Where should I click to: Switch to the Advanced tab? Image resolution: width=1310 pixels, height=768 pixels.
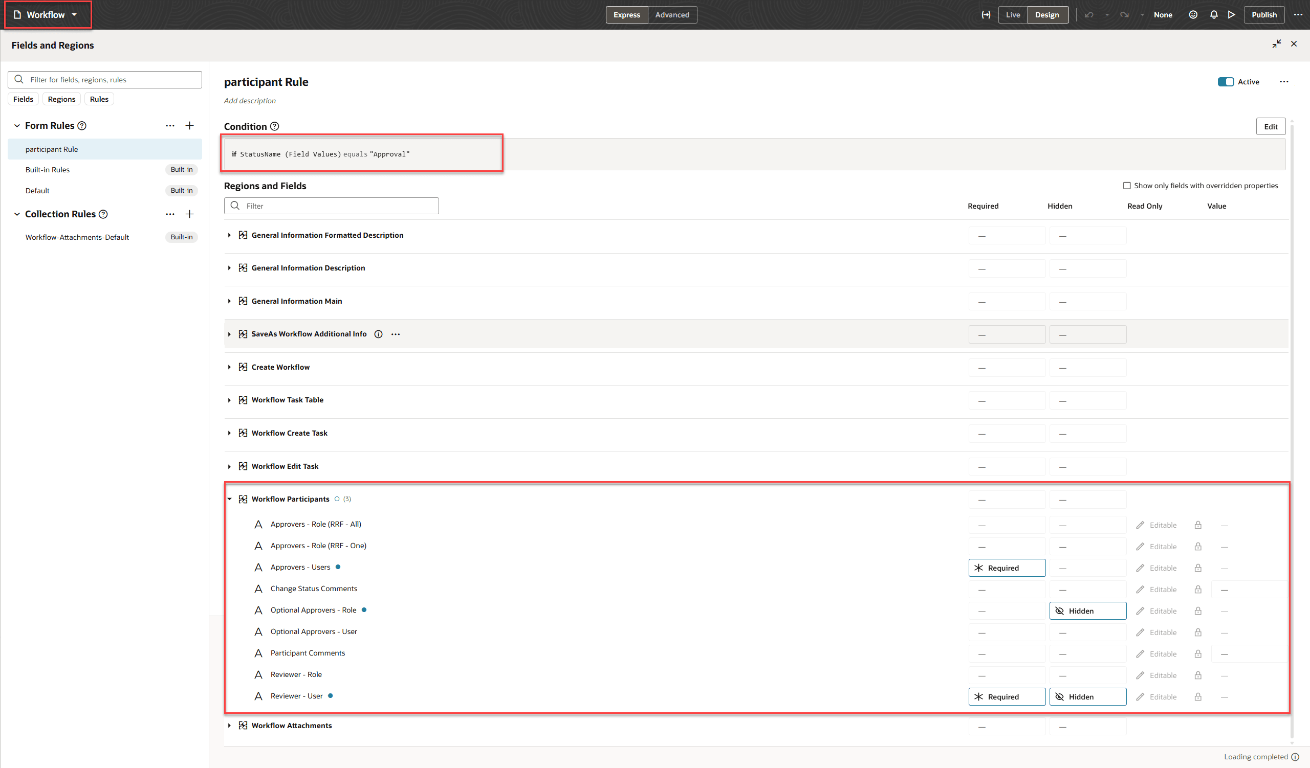(x=672, y=14)
